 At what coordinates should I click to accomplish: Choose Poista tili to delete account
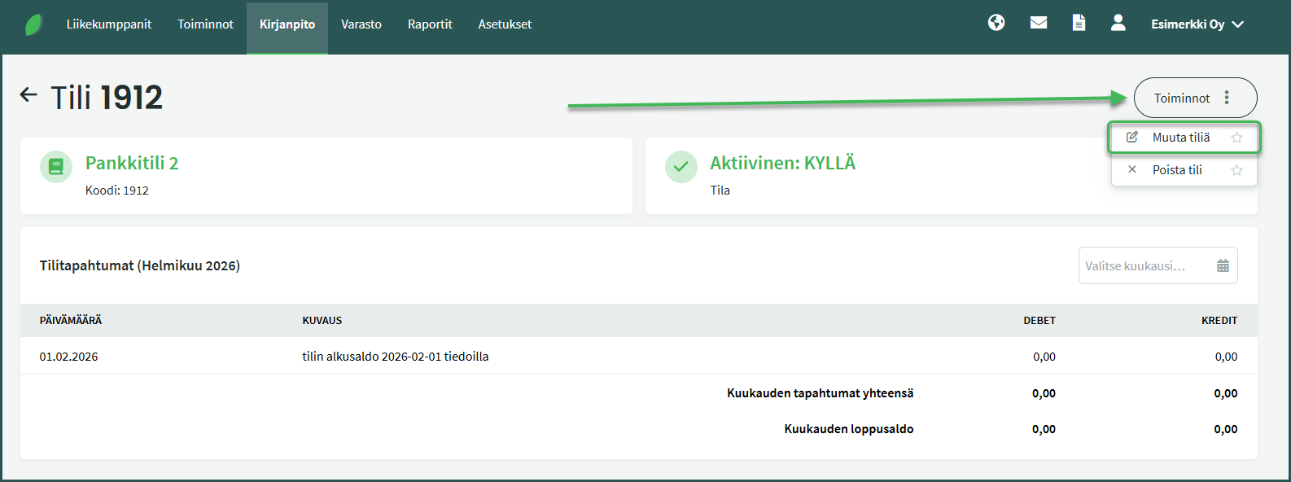coord(1177,170)
